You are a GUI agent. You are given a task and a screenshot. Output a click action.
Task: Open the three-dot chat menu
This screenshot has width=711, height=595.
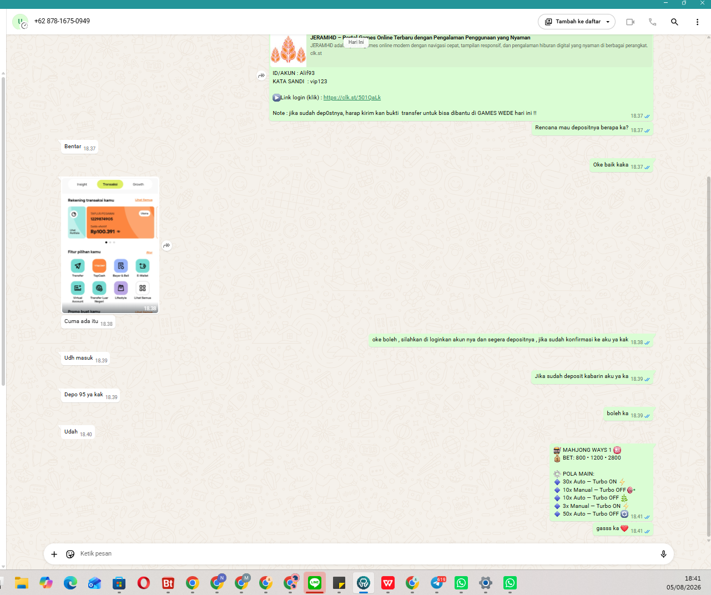click(697, 22)
